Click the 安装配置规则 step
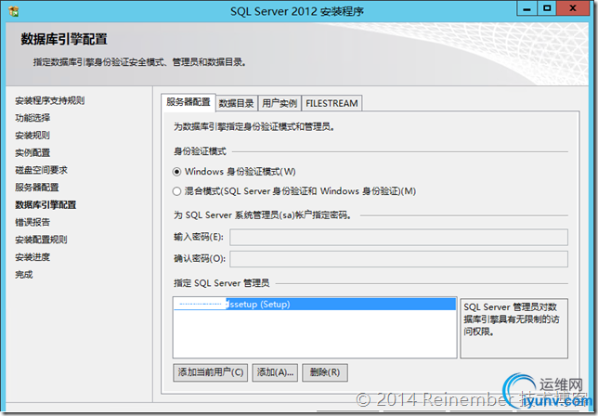This screenshot has height=416, width=598. coord(41,240)
